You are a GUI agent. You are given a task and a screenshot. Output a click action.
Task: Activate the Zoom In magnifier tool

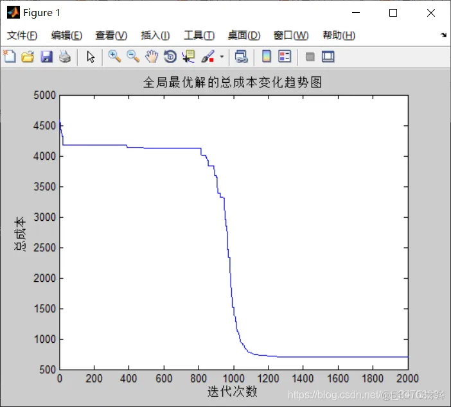(x=114, y=56)
